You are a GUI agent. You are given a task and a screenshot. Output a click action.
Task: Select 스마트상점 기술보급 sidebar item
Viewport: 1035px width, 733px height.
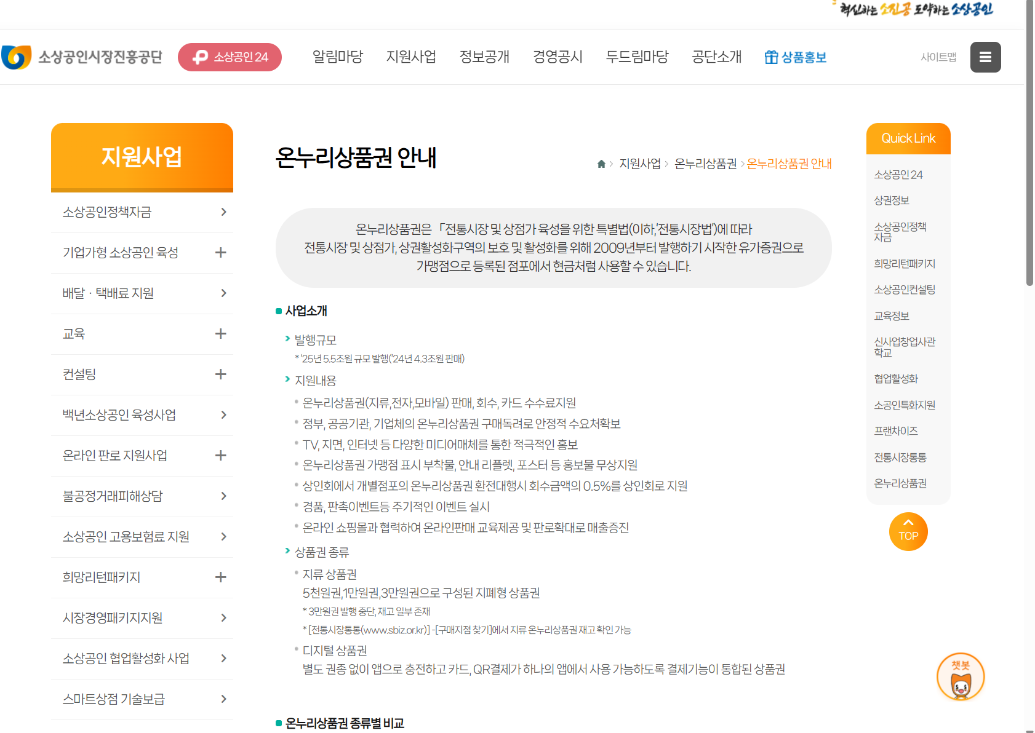click(142, 699)
